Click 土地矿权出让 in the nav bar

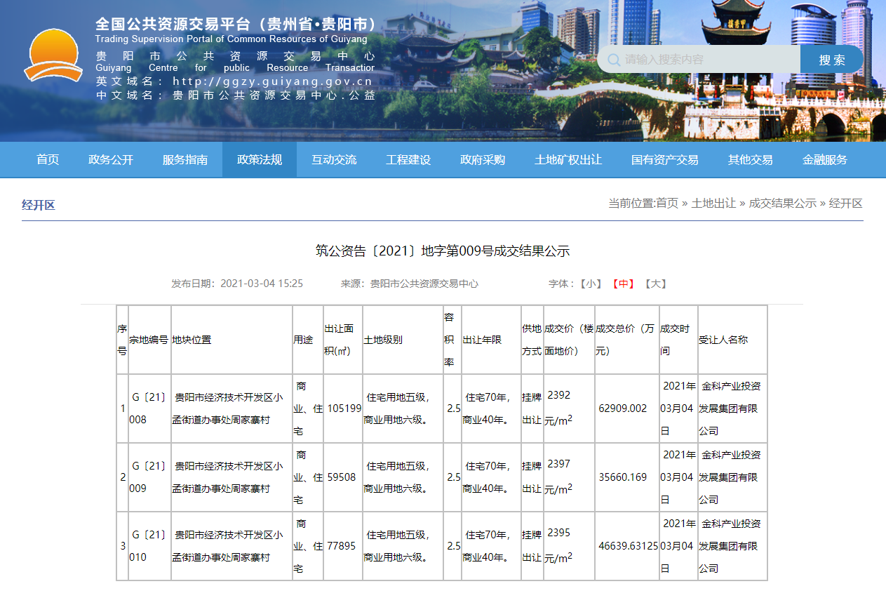pos(568,160)
